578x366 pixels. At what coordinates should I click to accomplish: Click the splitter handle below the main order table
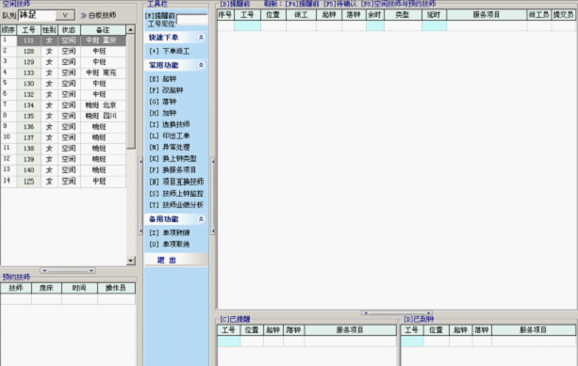coord(397,313)
